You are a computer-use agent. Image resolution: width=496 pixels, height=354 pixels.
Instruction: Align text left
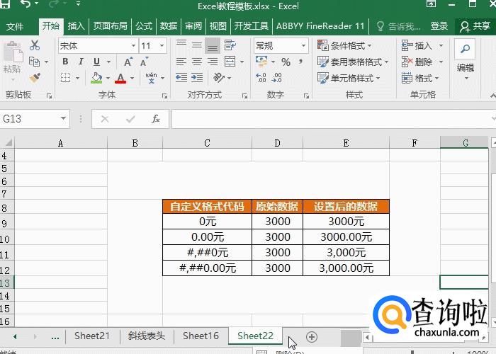pyautogui.click(x=181, y=62)
